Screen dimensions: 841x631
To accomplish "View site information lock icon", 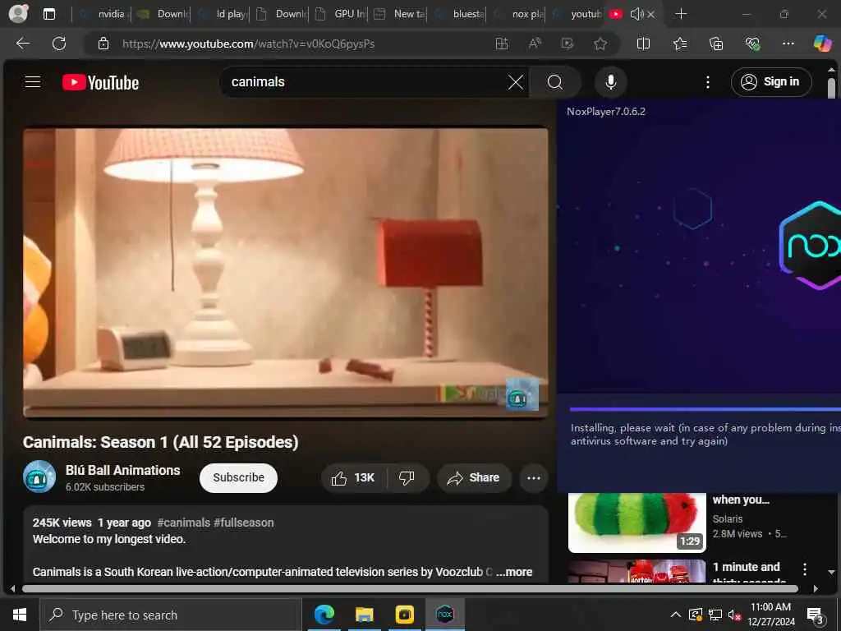I will coord(103,44).
